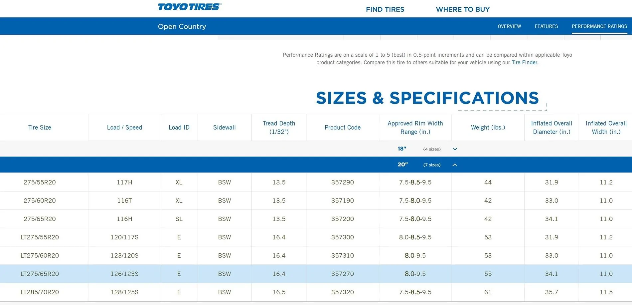Click product code 357290
632x305 pixels.
coord(343,182)
